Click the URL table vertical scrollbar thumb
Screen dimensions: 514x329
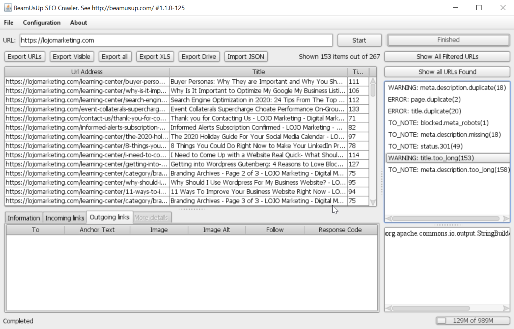click(x=373, y=90)
